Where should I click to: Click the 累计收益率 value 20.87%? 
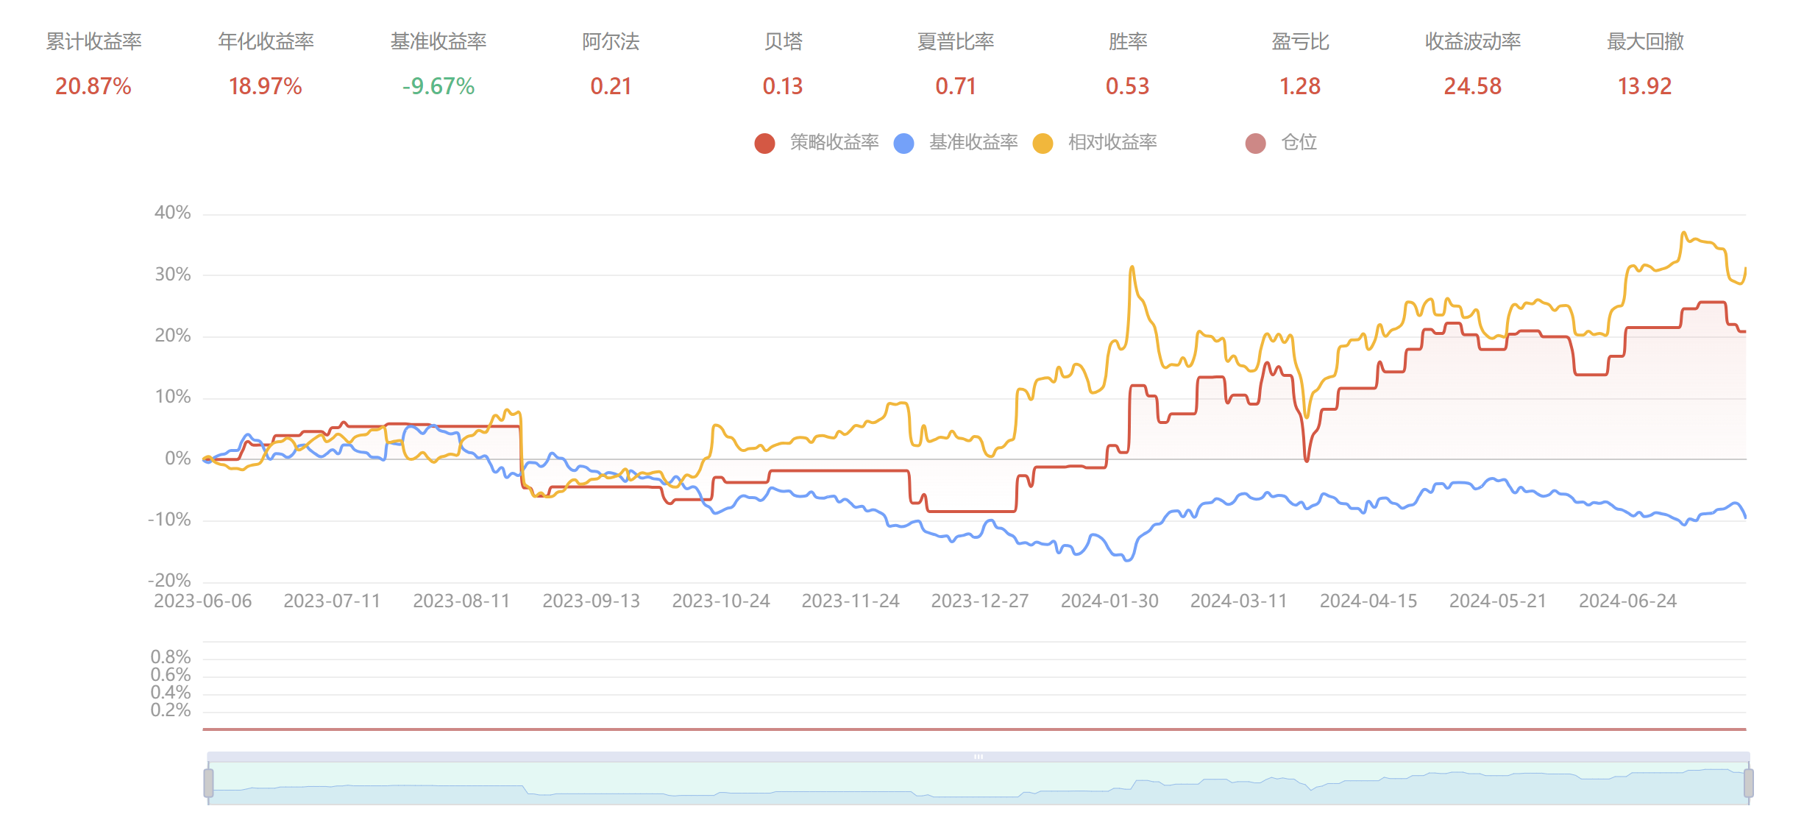(93, 86)
